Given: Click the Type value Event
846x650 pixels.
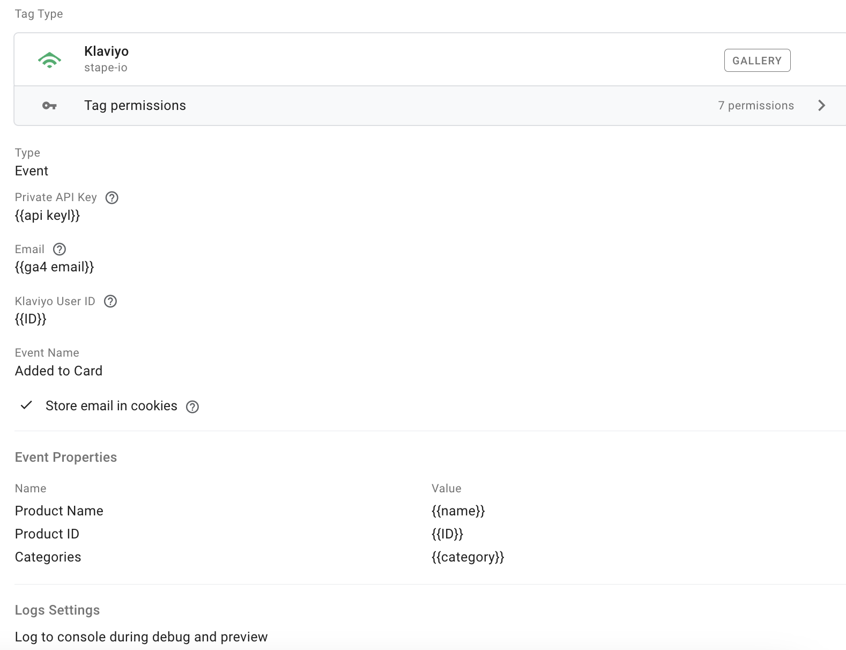Looking at the screenshot, I should coord(32,171).
